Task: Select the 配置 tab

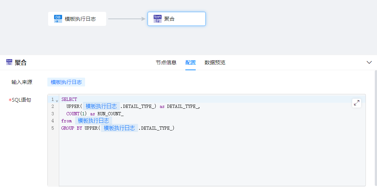Action: click(x=191, y=62)
